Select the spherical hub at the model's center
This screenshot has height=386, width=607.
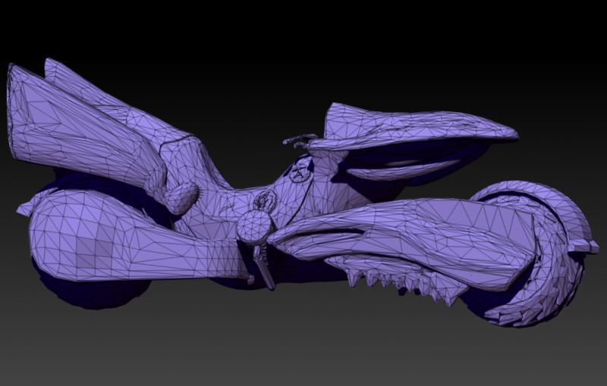pos(255,228)
